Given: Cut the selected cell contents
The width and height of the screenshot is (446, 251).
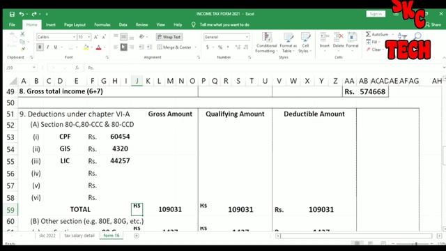Looking at the screenshot, I should pos(22,34).
